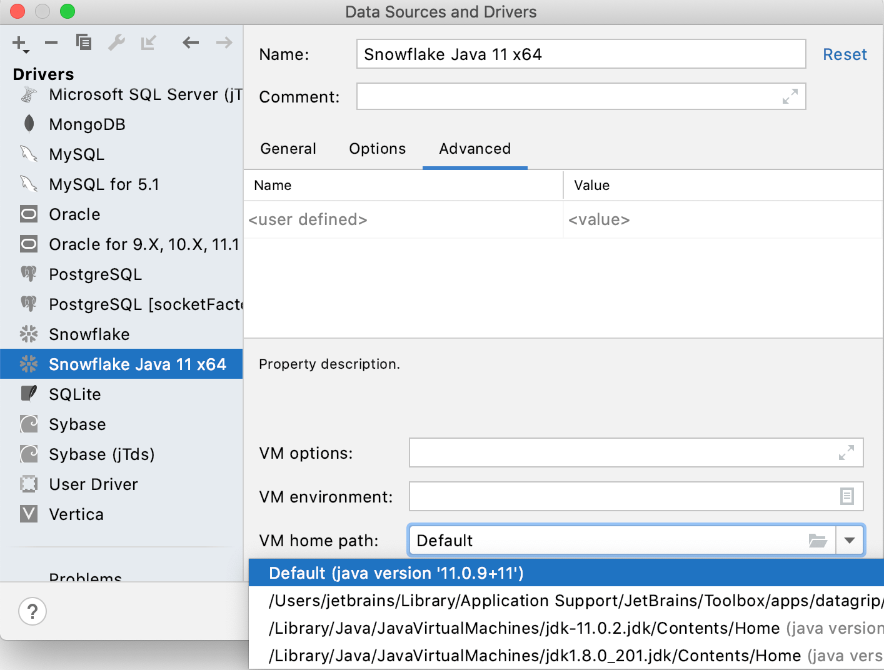Click the Name input field
Image resolution: width=884 pixels, height=670 pixels.
[580, 54]
